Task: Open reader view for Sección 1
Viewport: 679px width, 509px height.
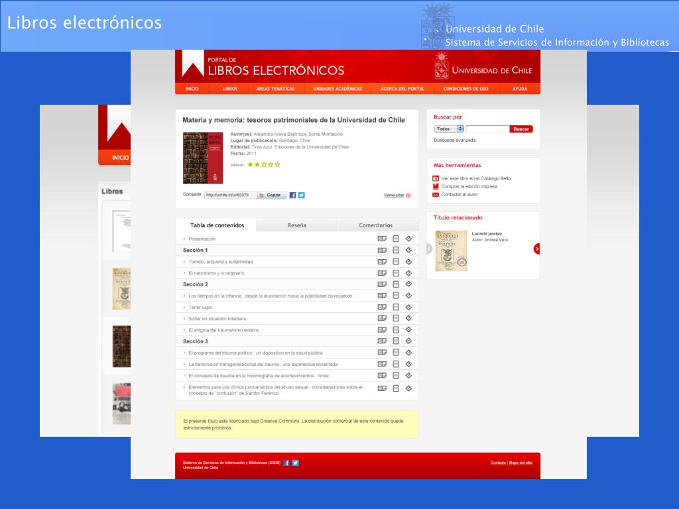Action: point(381,250)
